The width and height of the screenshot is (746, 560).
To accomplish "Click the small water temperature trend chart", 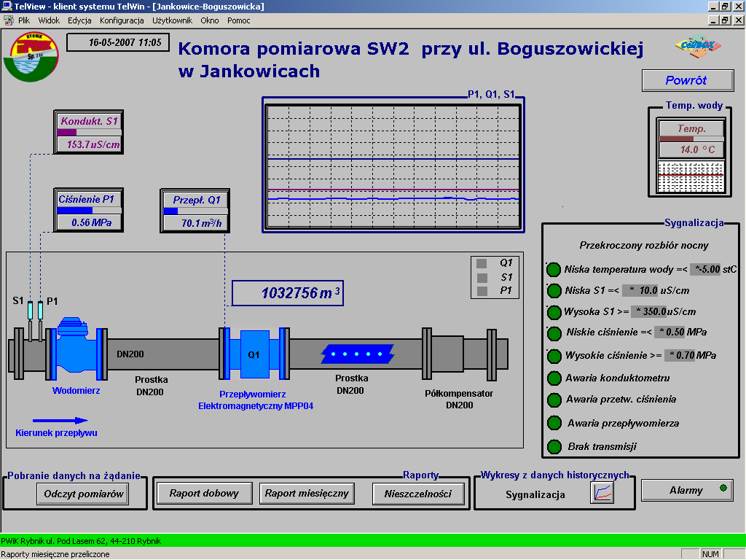I will 691,176.
